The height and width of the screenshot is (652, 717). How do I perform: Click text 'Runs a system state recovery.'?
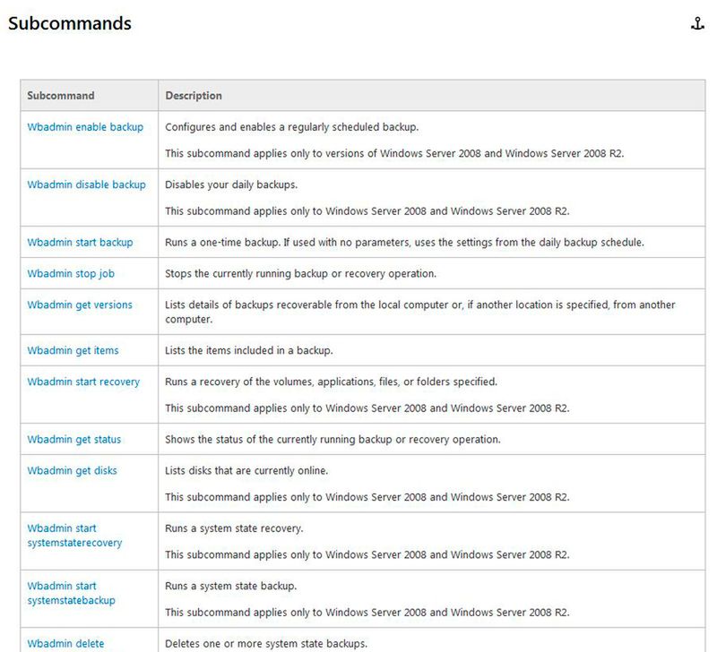click(x=234, y=528)
